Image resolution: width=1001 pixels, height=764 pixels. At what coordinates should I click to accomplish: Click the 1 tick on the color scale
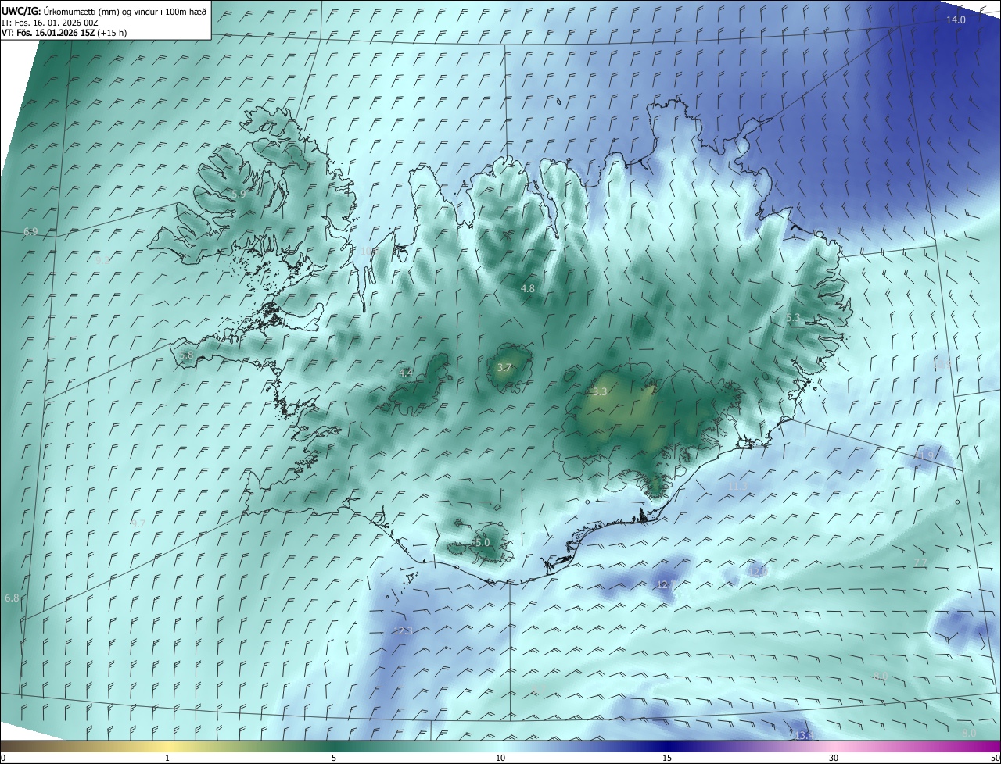[167, 758]
